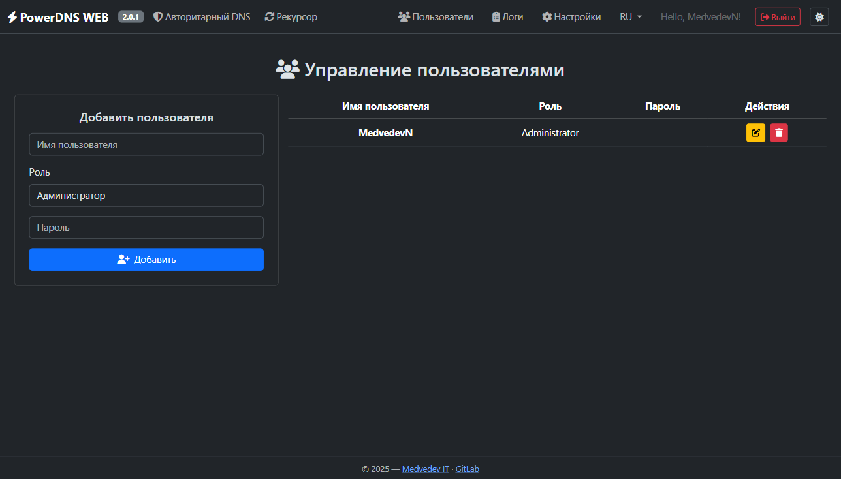This screenshot has height=479, width=841.
Task: Go to the Пользователи section
Action: 436,17
